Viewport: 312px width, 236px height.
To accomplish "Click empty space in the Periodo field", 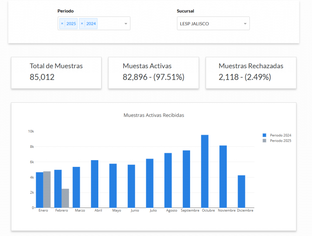I will (110, 24).
